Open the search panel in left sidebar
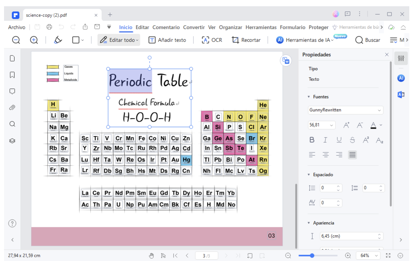 pyautogui.click(x=12, y=124)
